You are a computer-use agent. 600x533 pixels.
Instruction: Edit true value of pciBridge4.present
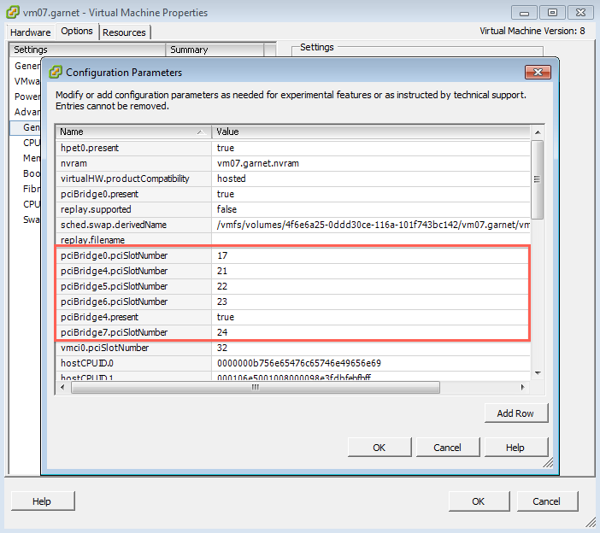(x=371, y=317)
